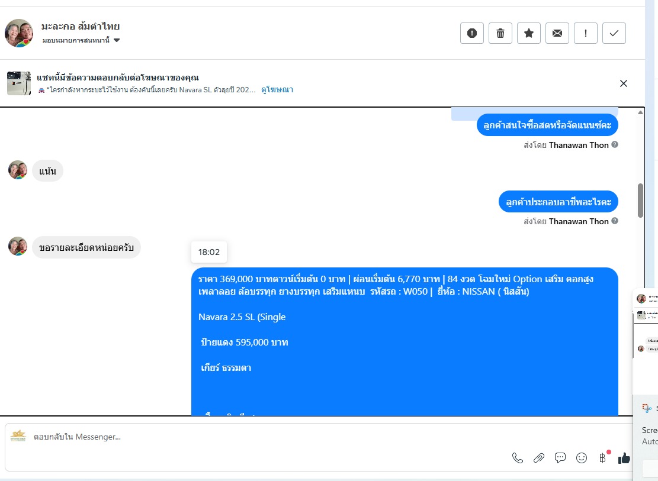Send a thumbs up like
This screenshot has height=481, width=658.
pos(624,458)
